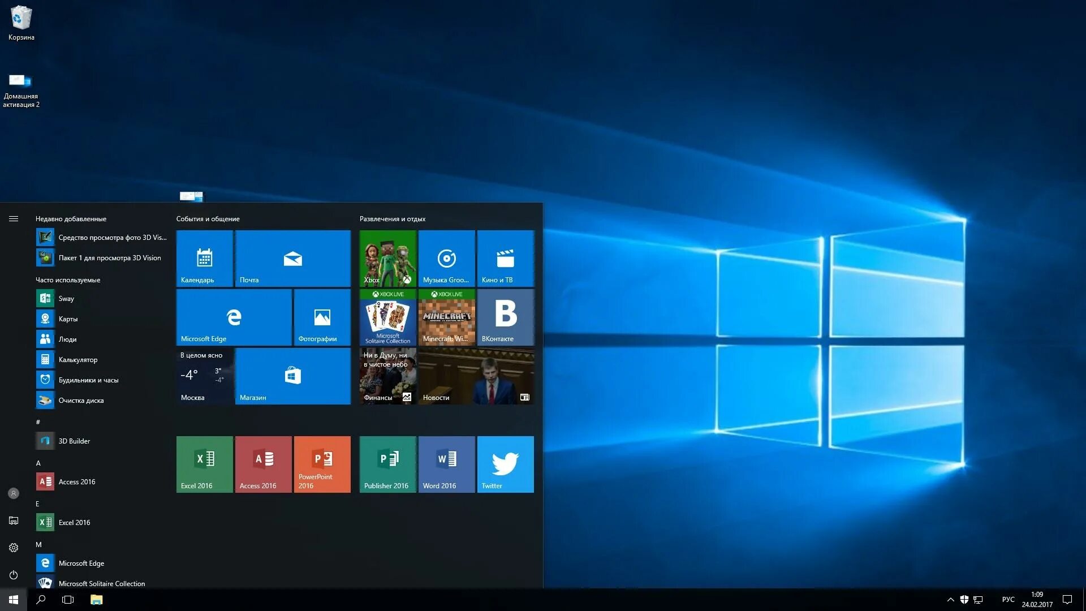Select the Финансы tile in Start menu

click(388, 376)
